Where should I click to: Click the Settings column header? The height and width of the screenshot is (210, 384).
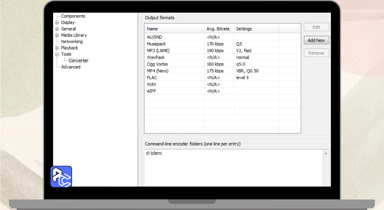point(256,29)
